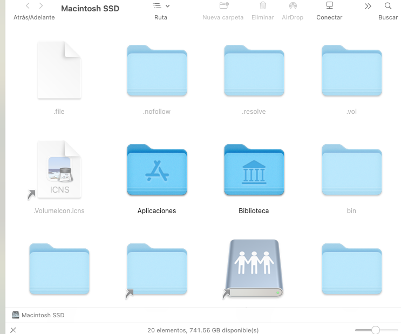Select the network users drive alias icon
Screen dimensions: 401x334
click(254, 268)
